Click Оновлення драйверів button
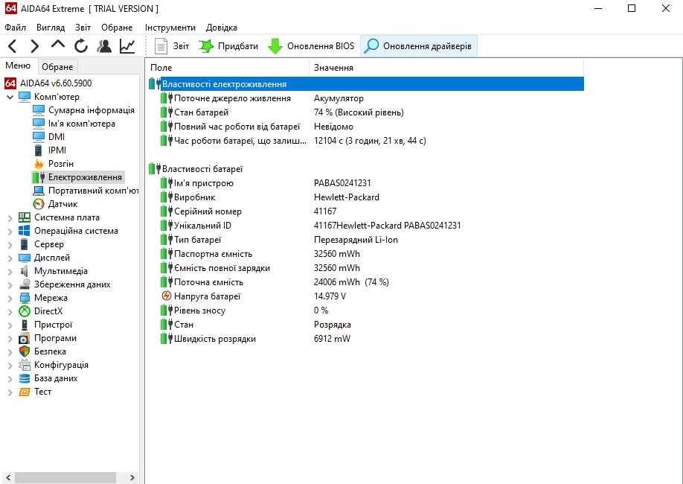Viewport: 683px width, 484px height. click(419, 45)
